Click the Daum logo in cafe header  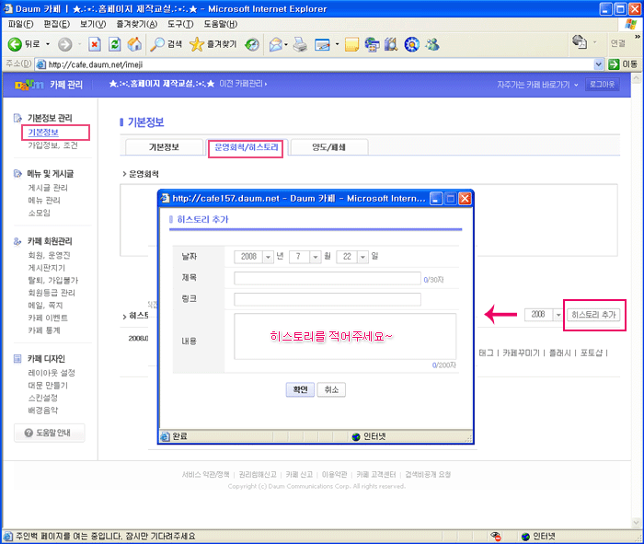[29, 85]
